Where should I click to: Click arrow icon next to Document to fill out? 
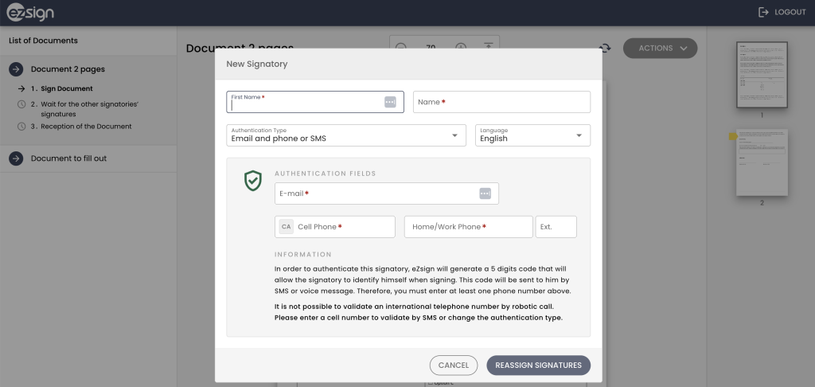16,158
